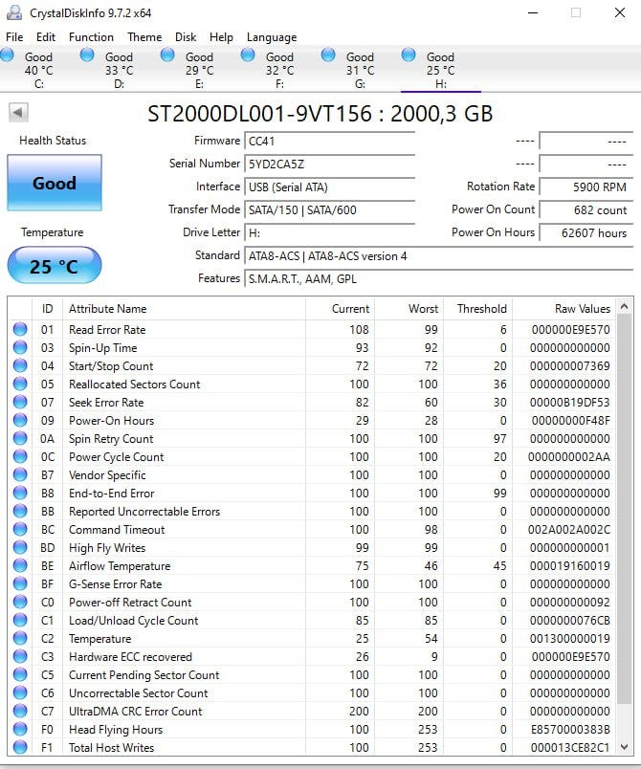Click the CrystalDiskInfo app icon in title bar
The height and width of the screenshot is (769, 641).
coord(13,12)
